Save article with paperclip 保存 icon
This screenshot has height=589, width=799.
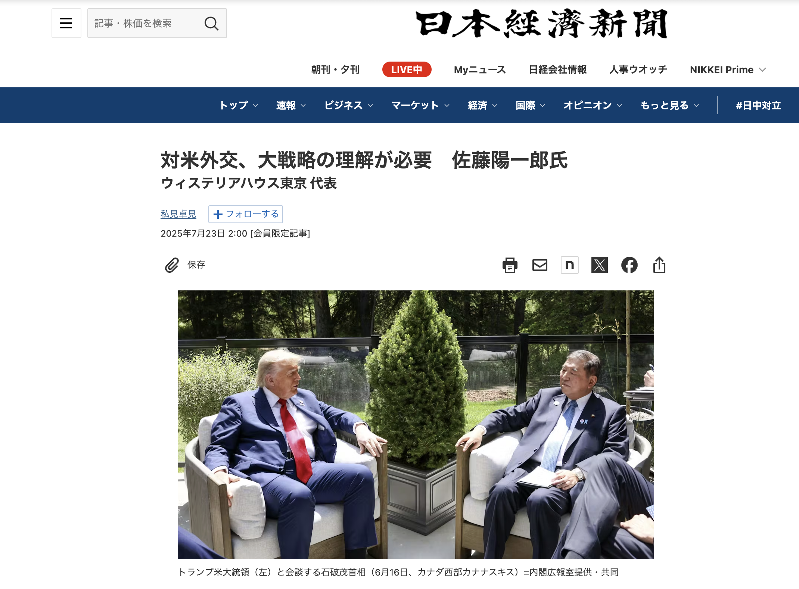coord(185,265)
